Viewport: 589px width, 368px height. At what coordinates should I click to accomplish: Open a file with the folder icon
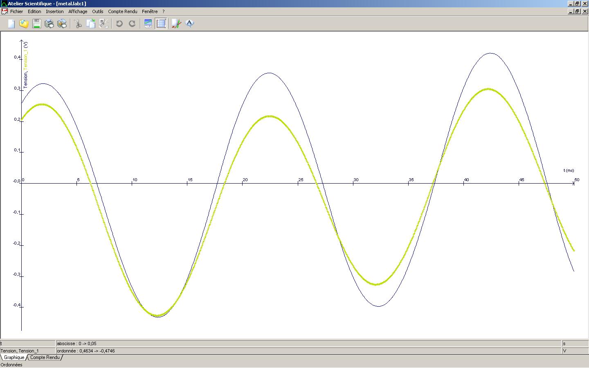(24, 24)
